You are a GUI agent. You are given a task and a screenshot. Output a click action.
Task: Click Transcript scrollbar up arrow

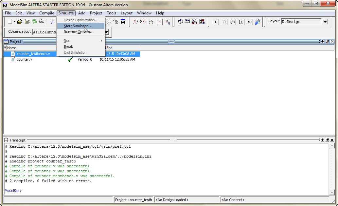click(x=332, y=146)
